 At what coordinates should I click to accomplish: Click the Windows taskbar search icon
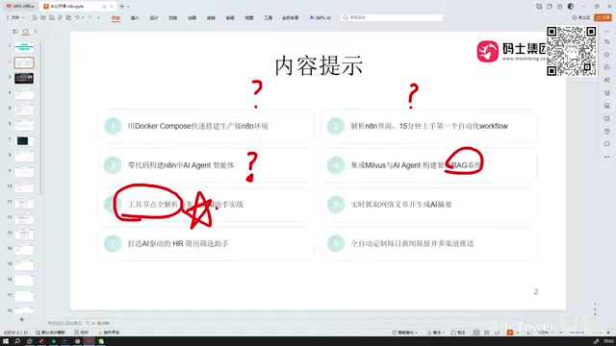[x=17, y=341]
